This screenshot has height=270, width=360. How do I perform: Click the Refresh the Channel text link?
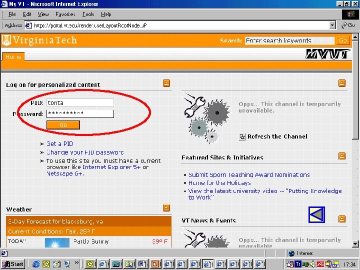click(x=277, y=136)
